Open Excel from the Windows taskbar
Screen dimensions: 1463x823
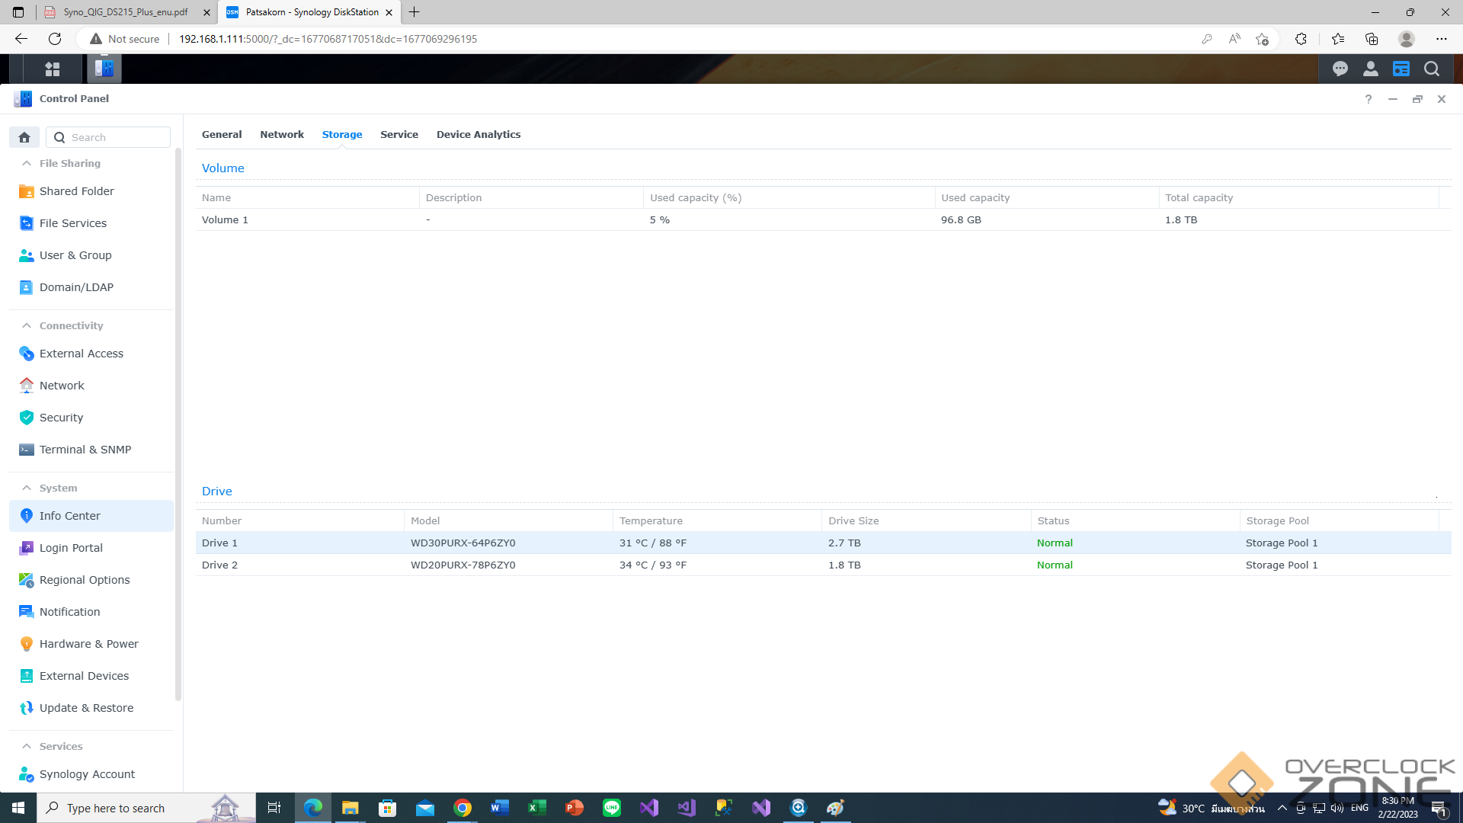[536, 808]
